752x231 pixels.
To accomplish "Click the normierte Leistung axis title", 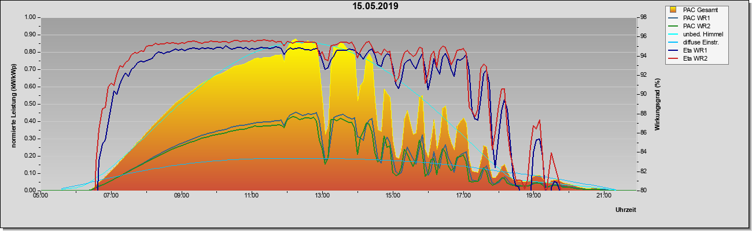I will pos(13,103).
